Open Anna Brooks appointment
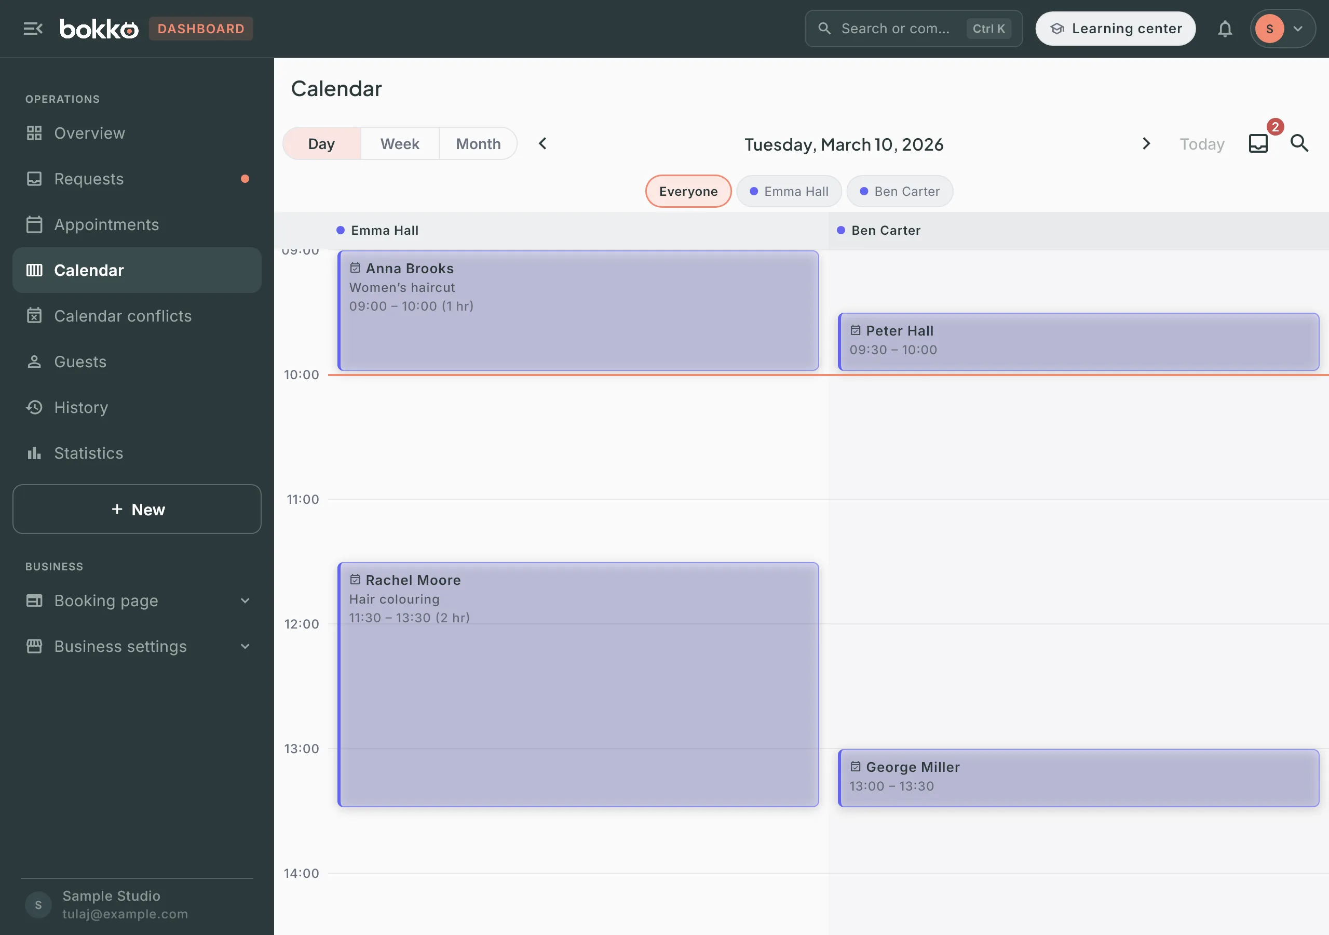Screen dimensions: 1329x935 (578, 311)
